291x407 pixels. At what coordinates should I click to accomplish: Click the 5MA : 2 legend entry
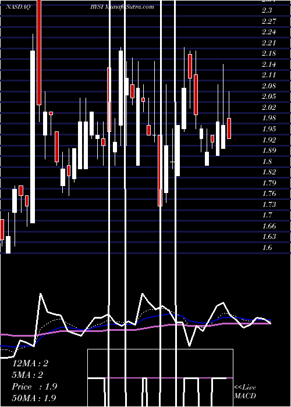tap(27, 375)
